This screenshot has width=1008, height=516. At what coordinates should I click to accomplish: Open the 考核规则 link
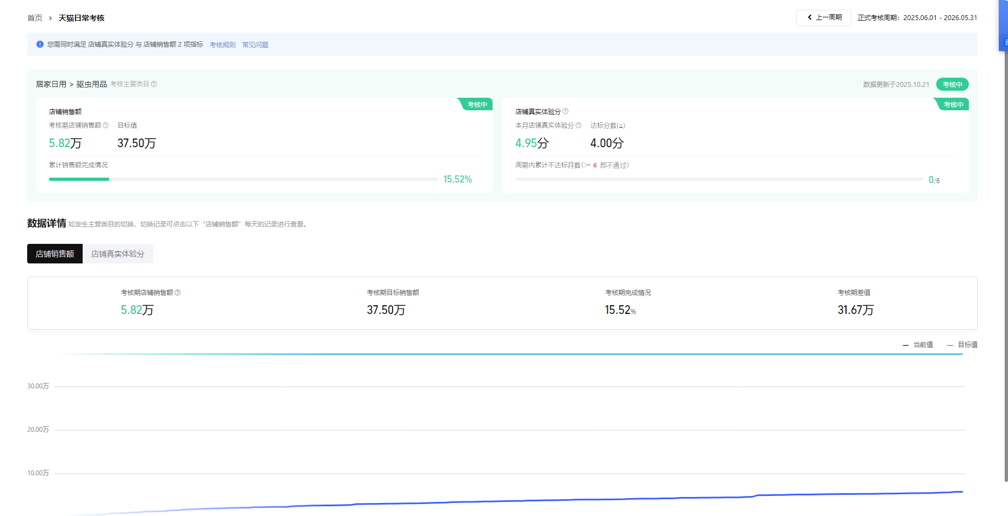pos(222,45)
